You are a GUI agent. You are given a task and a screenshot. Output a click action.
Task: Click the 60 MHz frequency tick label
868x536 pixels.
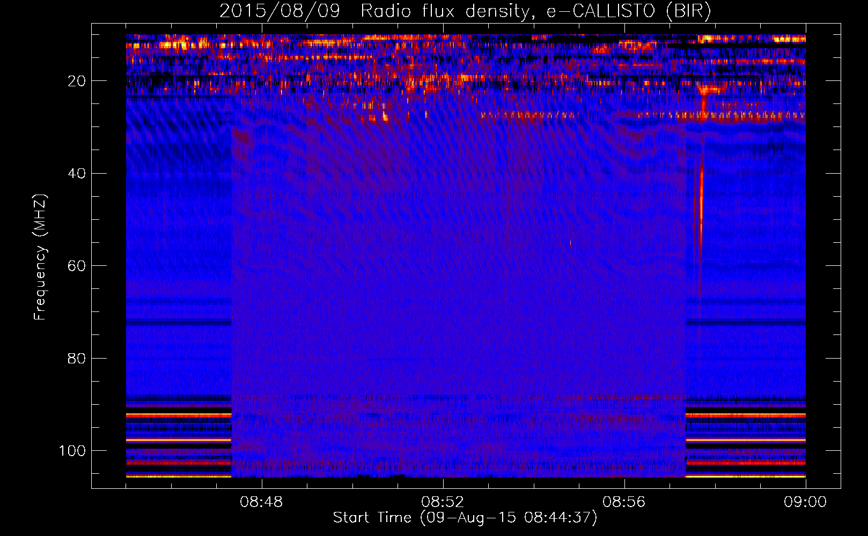click(x=77, y=266)
